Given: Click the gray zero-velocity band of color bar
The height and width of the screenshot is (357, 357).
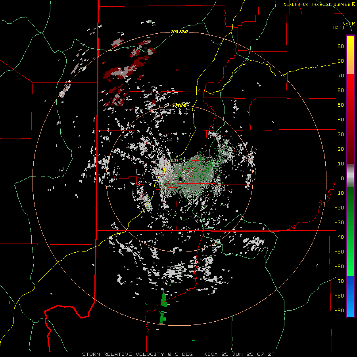Looking at the screenshot, I should [350, 176].
